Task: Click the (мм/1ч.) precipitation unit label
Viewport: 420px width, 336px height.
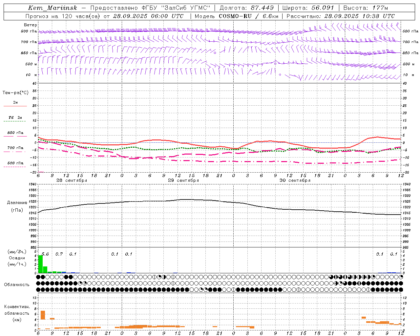Action: 17,264
